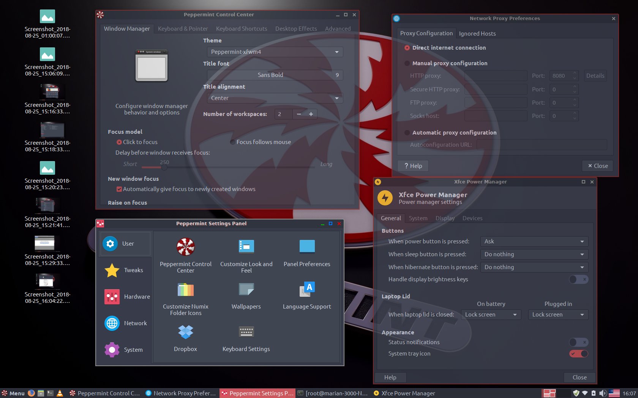Click the Firefox launcher in taskbar
The height and width of the screenshot is (398, 638).
[x=31, y=393]
